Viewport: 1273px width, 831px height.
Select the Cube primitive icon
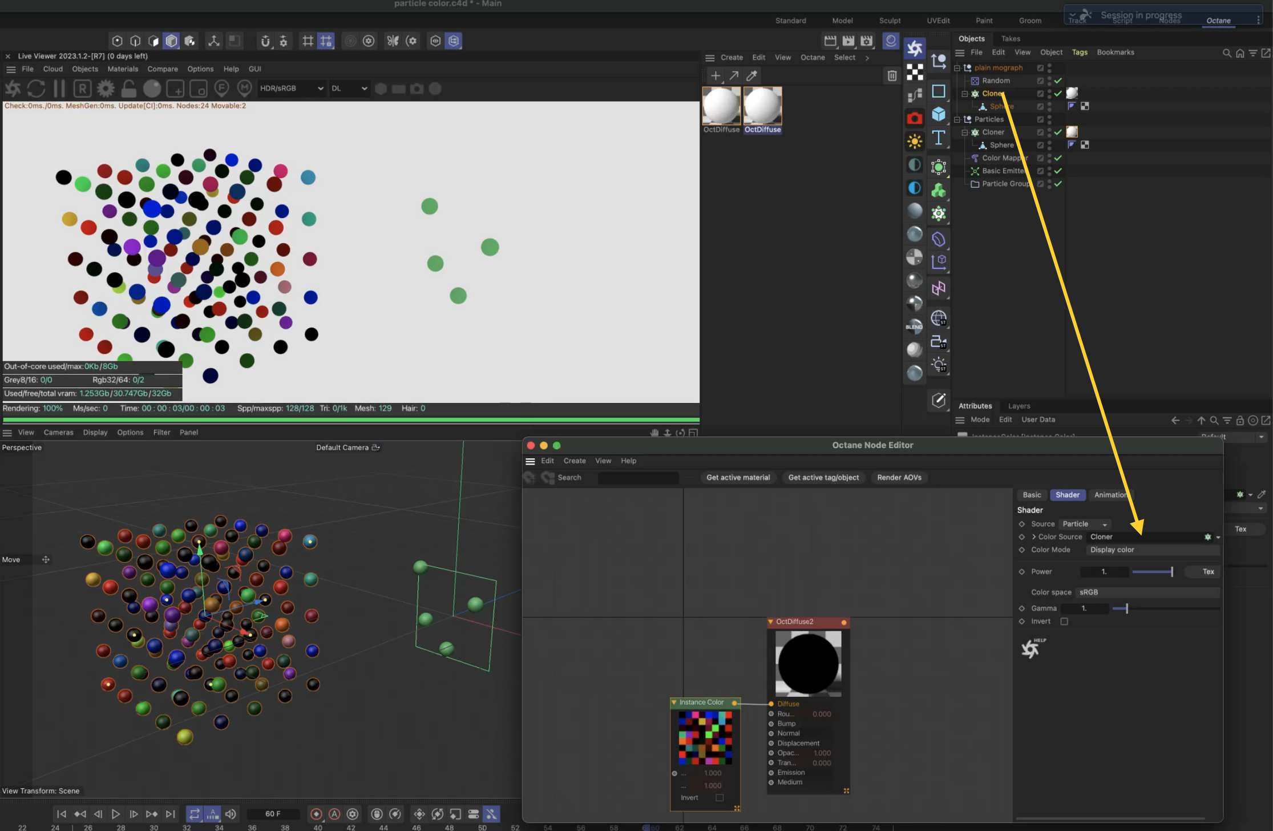(939, 114)
